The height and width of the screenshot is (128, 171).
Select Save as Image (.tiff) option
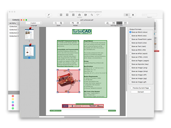point(138,75)
